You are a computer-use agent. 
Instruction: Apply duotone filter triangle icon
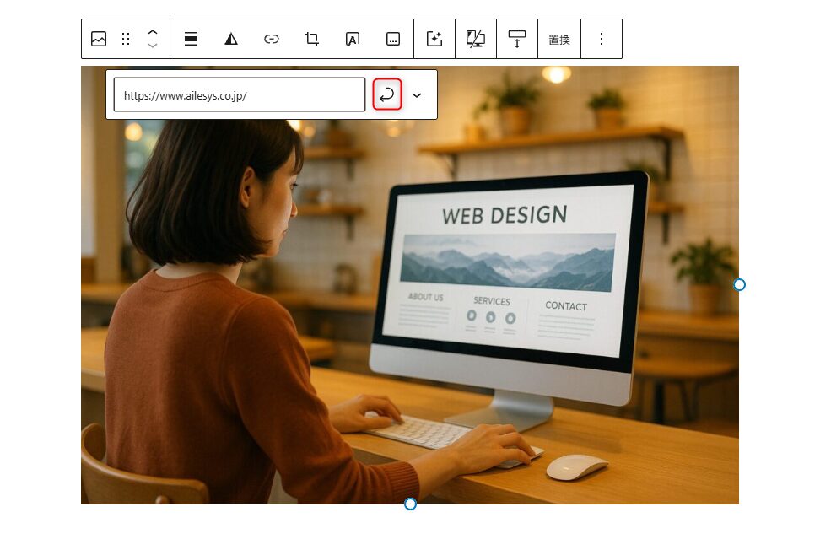231,39
